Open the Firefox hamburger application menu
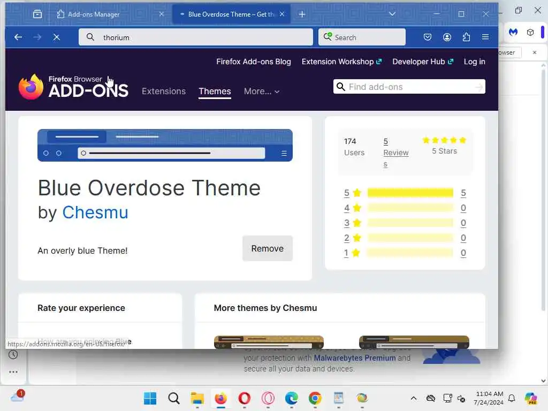Image resolution: width=548 pixels, height=411 pixels. 485,37
